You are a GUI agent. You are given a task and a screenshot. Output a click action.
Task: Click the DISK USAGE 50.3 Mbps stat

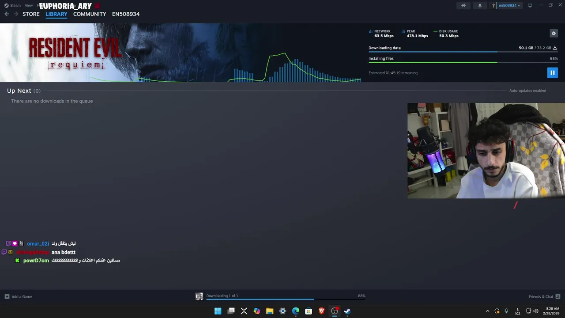click(x=446, y=34)
